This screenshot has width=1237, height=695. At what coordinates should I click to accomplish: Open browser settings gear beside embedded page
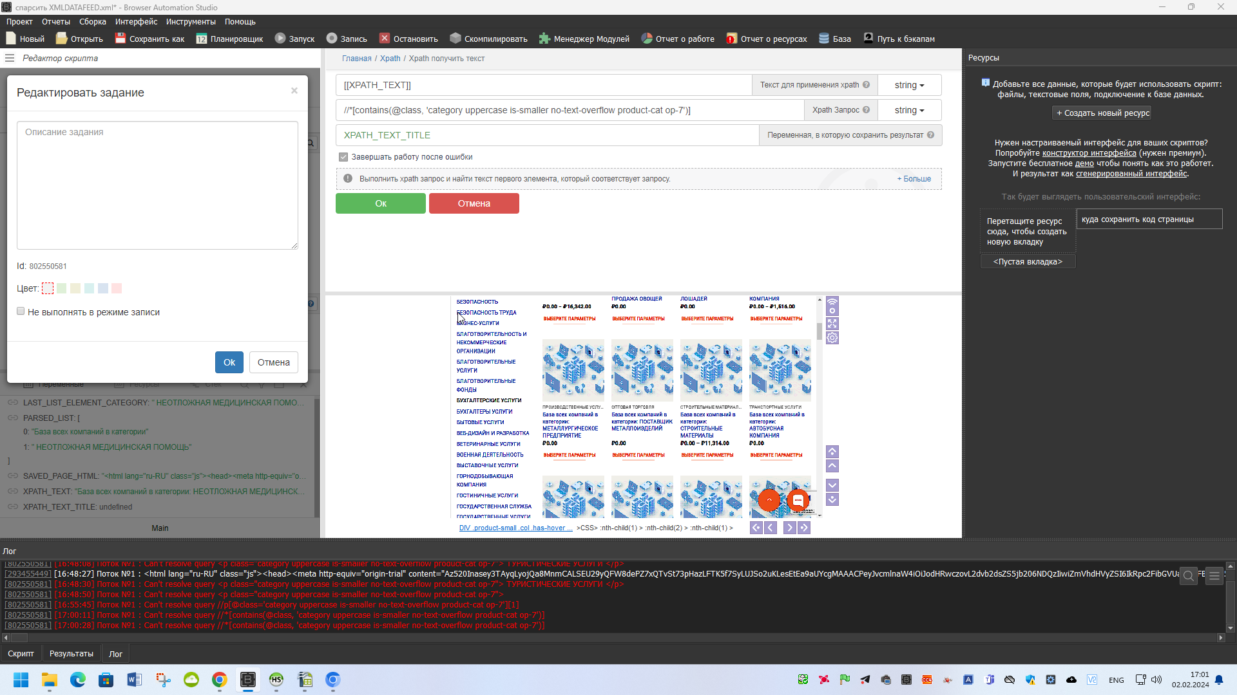(832, 338)
